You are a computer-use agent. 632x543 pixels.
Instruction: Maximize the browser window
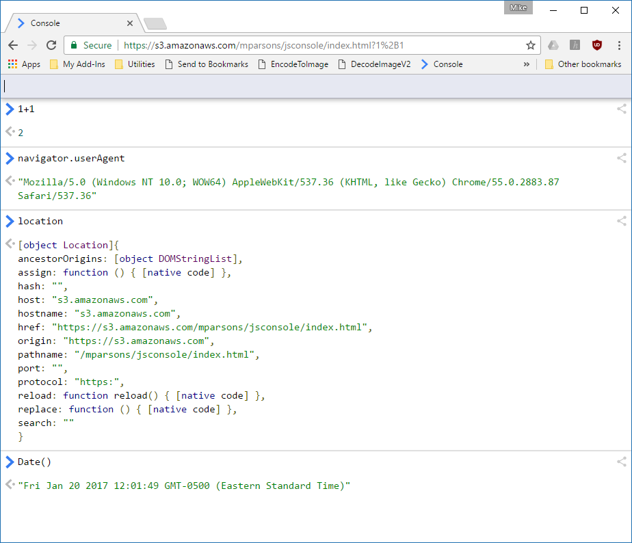tap(584, 10)
